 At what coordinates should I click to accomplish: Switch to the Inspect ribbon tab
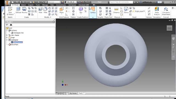click(x=31, y=5)
